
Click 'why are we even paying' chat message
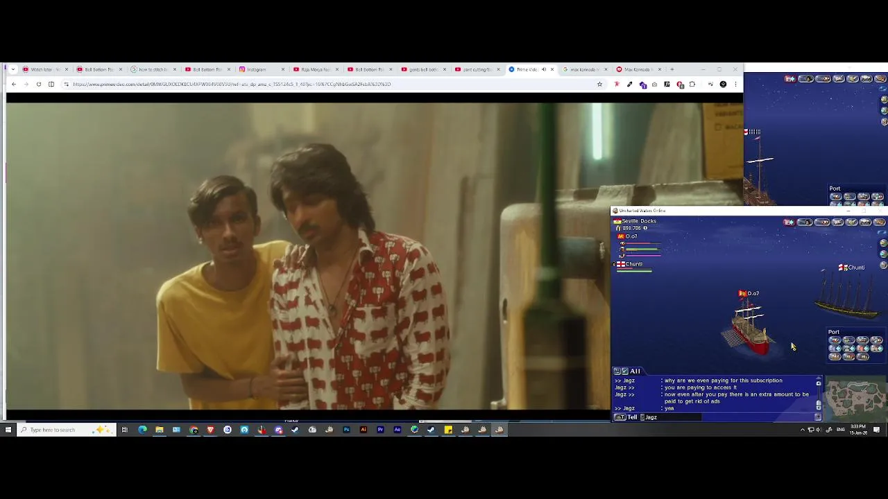pos(723,380)
